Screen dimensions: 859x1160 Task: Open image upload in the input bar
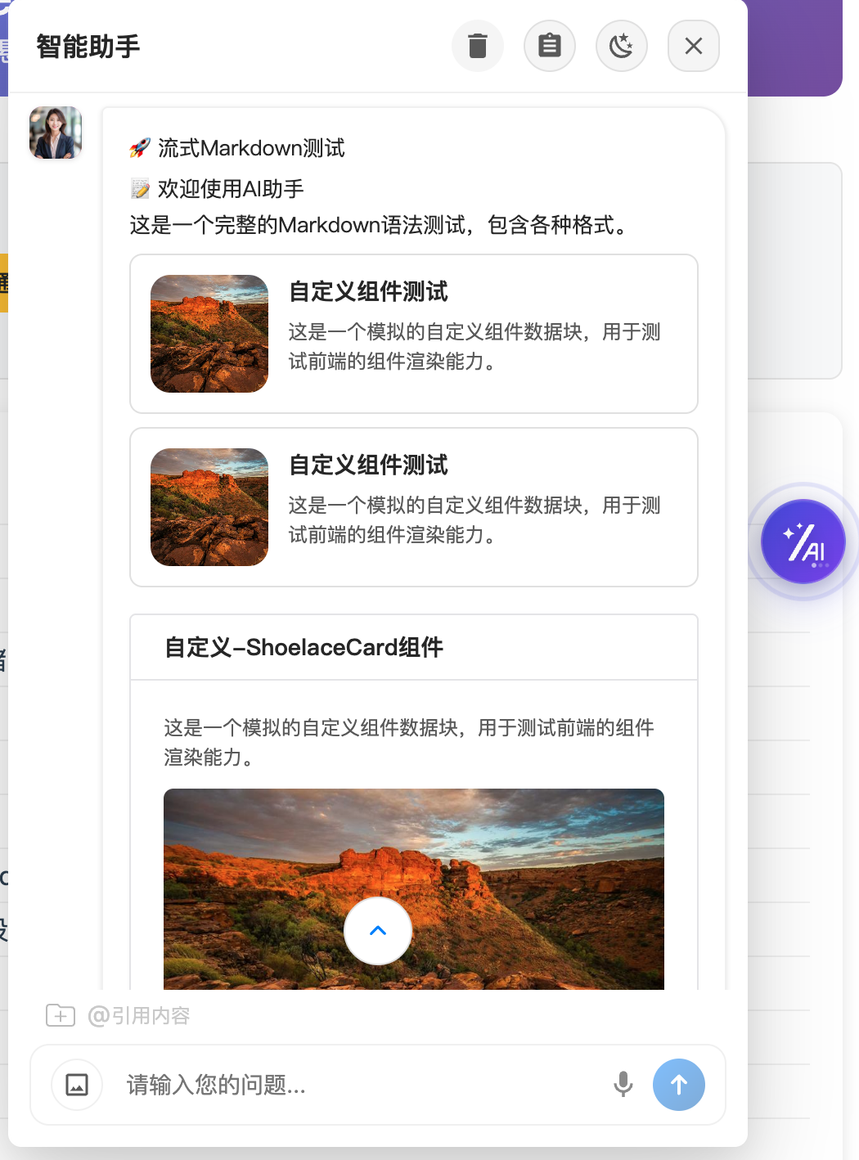(x=76, y=1084)
